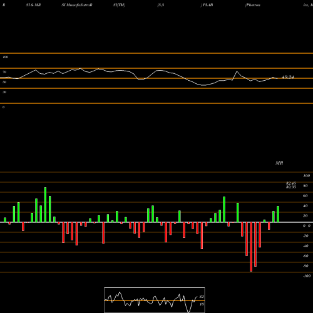Click the -60 label on MR axis
Image resolution: width=313 pixels, height=313 pixels.
[x=305, y=256]
